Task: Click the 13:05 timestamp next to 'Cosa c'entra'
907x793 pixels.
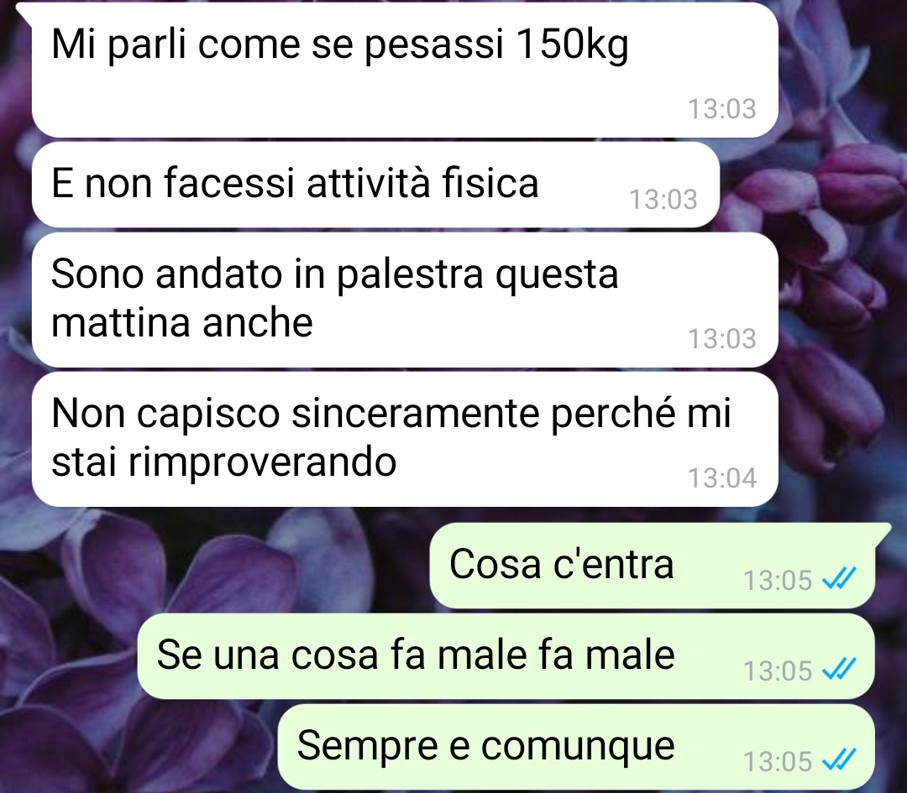Action: click(778, 580)
